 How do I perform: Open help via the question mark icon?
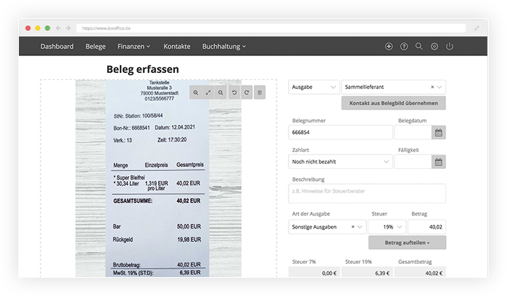click(x=404, y=46)
